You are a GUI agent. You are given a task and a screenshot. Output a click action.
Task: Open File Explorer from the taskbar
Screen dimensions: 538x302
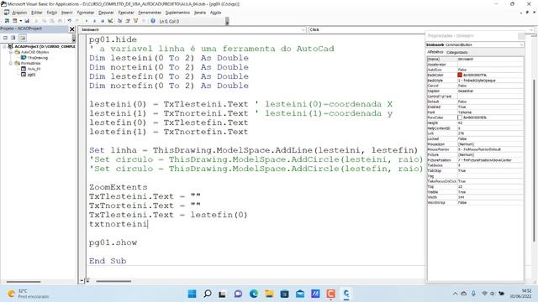pos(269,294)
